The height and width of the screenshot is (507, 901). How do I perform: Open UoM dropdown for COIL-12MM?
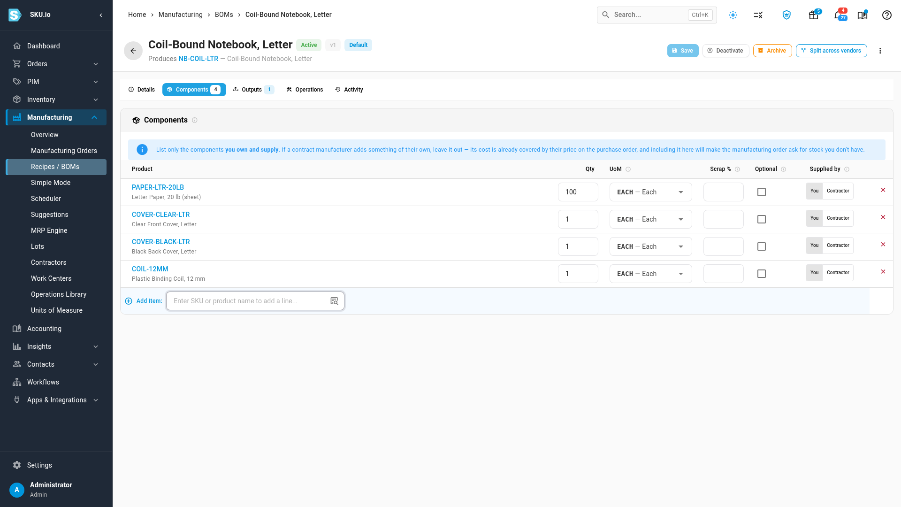tap(650, 274)
